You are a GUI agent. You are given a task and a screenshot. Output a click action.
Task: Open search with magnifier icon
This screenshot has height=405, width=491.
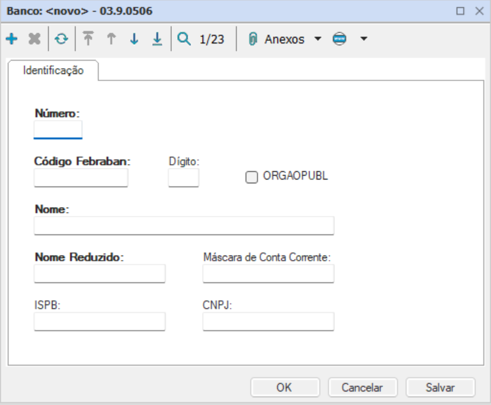click(x=184, y=39)
